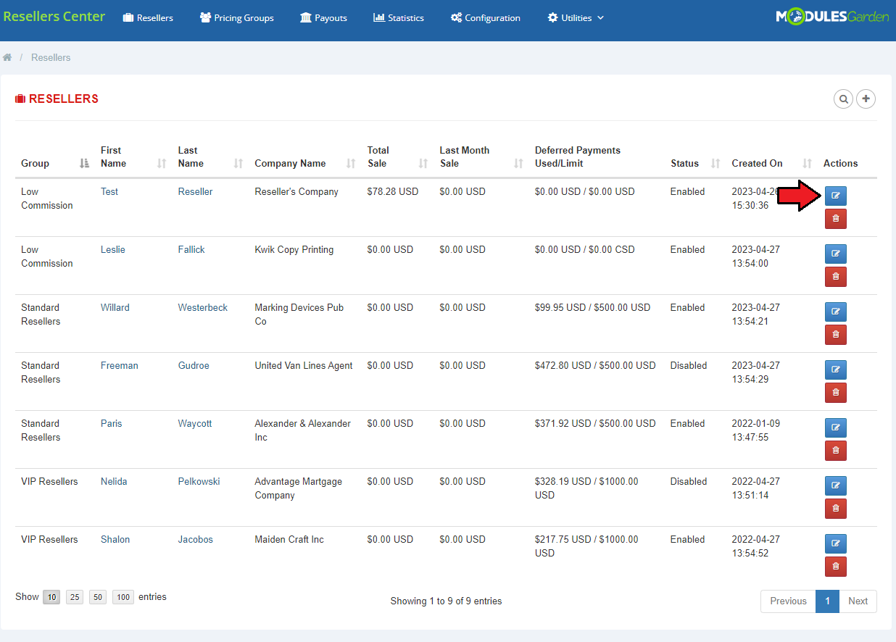896x642 pixels.
Task: Open first name link Willard
Action: coord(115,307)
